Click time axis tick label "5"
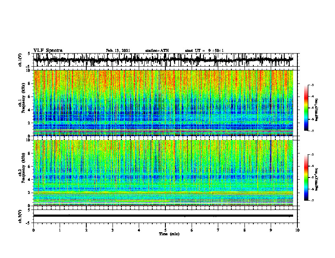Viewport: 335px width, 258px height. coord(165,230)
